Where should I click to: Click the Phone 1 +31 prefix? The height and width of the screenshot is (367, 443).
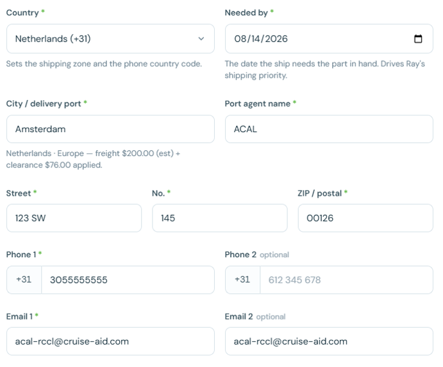point(24,280)
